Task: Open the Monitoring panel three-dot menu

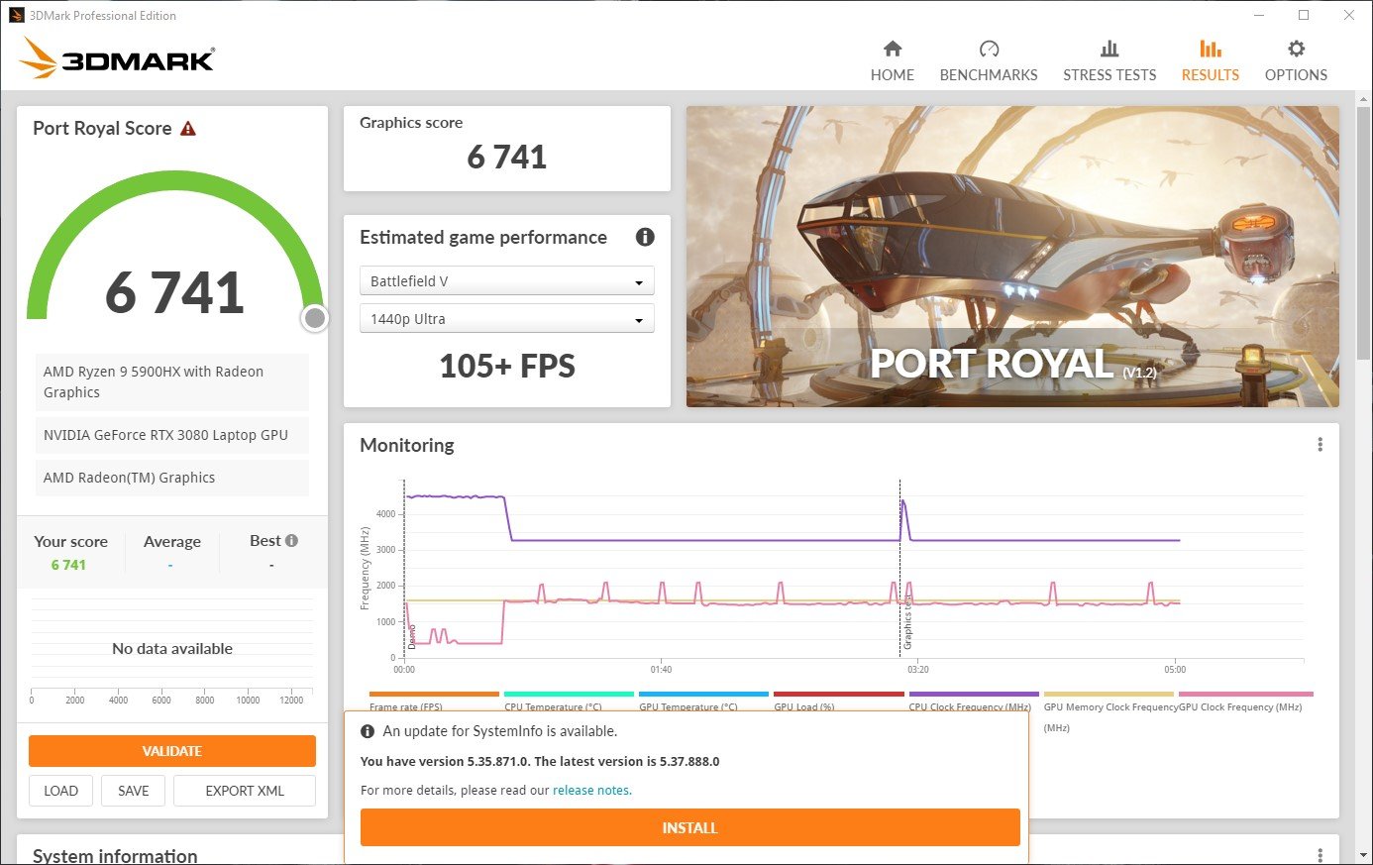Action: (x=1320, y=445)
